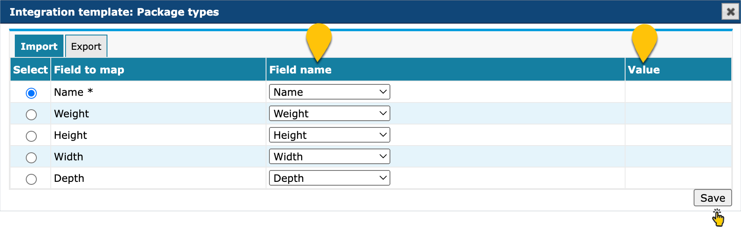Viewport: 741px width, 227px height.
Task: Click the Field name column header
Action: pos(300,70)
